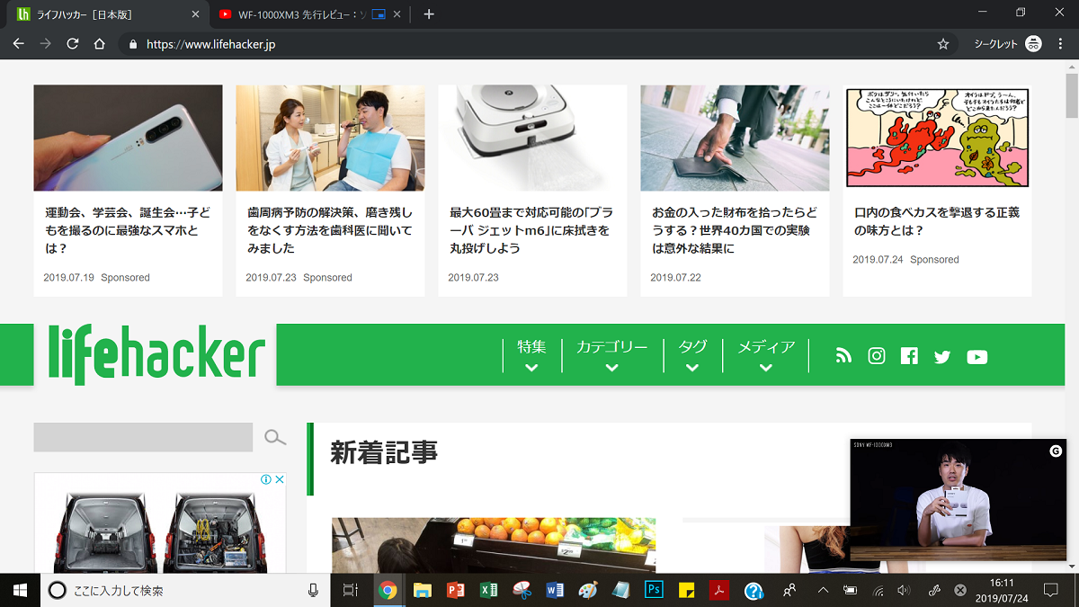Expand the カテゴリー dropdown menu

(x=611, y=356)
